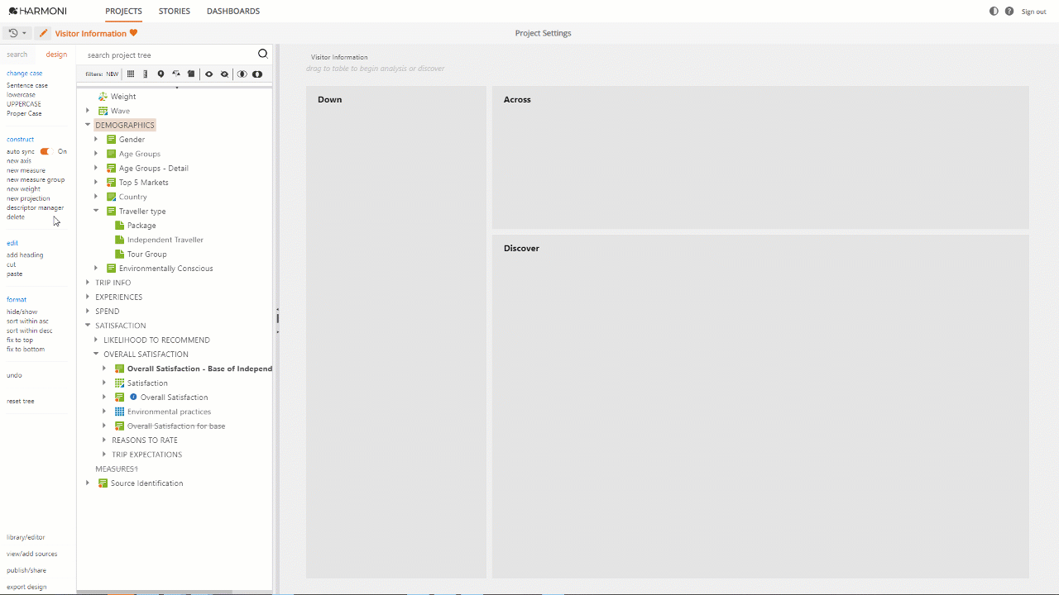The height and width of the screenshot is (595, 1059).
Task: Click the Wave item icon
Action: [x=103, y=111]
